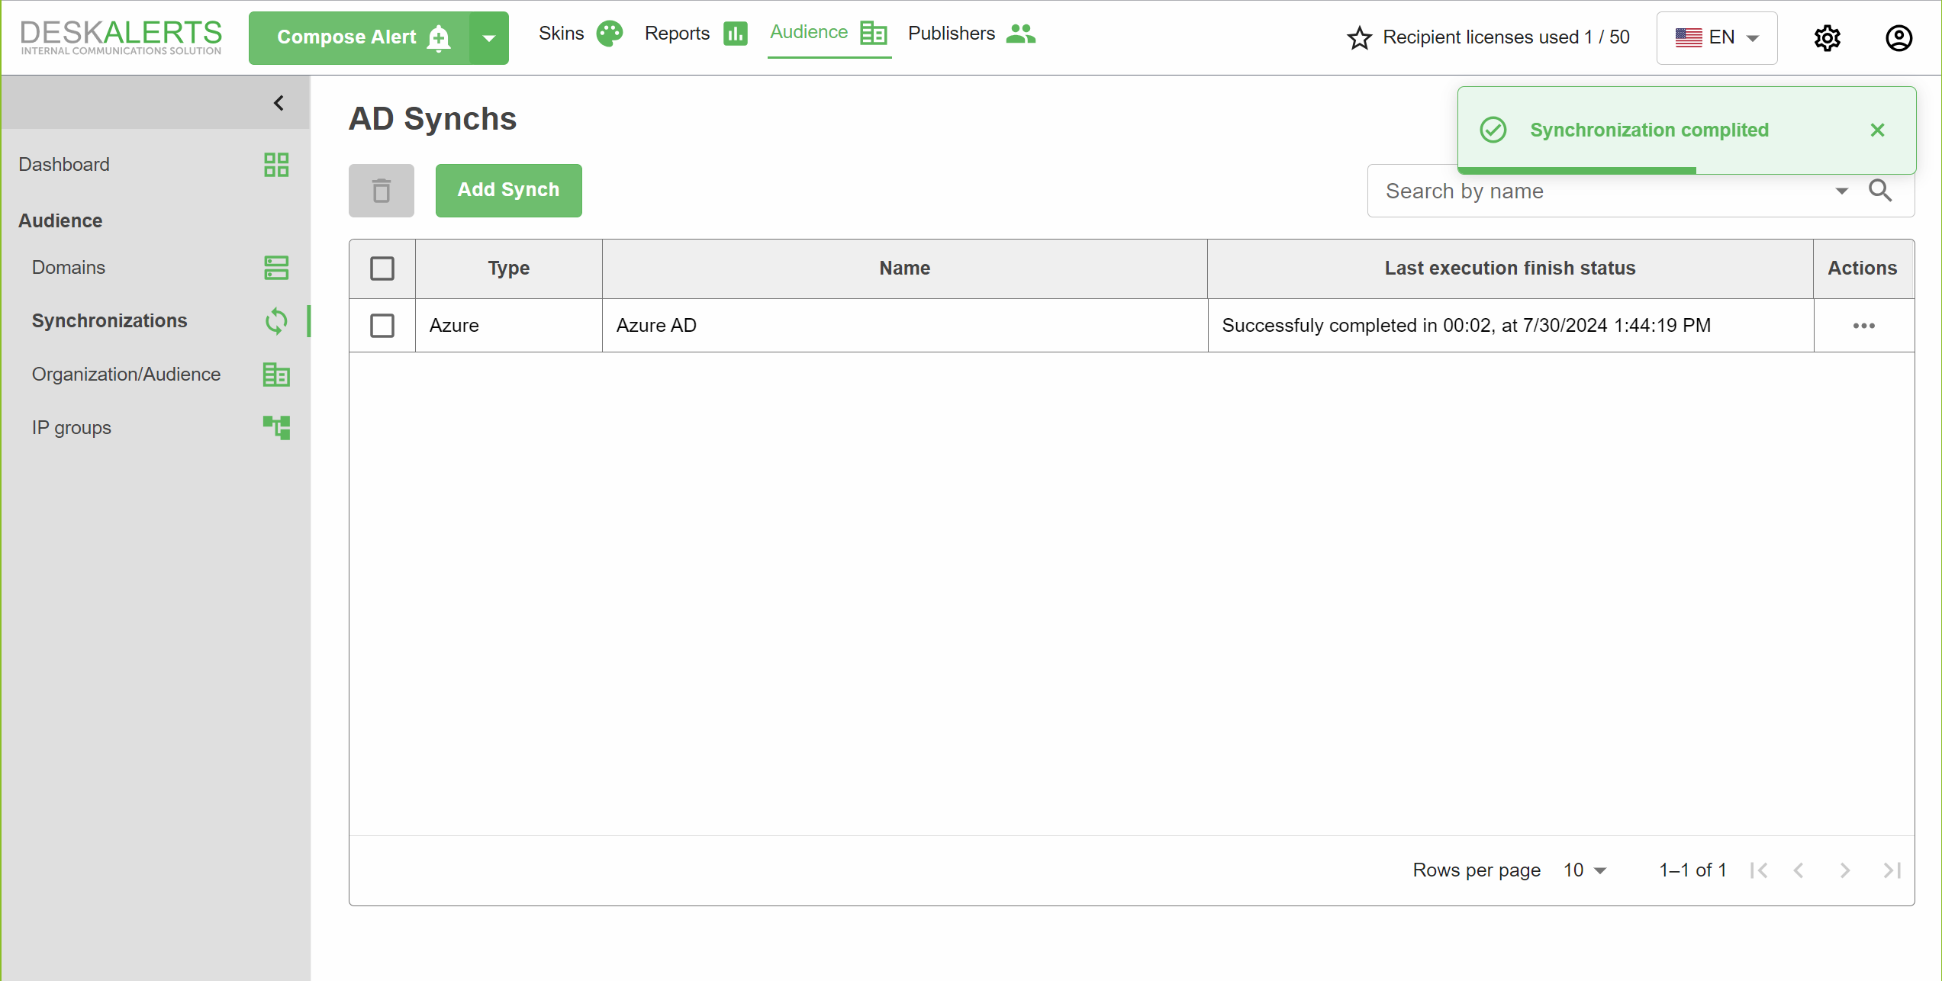The image size is (1942, 981).
Task: Toggle the select-all header checkbox
Action: point(382,269)
